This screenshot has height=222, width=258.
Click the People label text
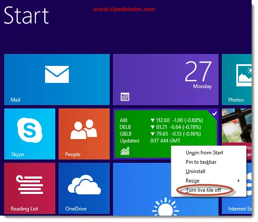coord(73,154)
